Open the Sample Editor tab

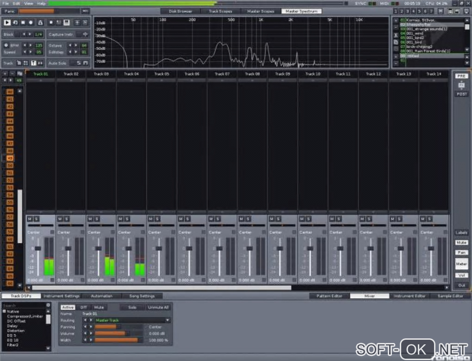(450, 296)
